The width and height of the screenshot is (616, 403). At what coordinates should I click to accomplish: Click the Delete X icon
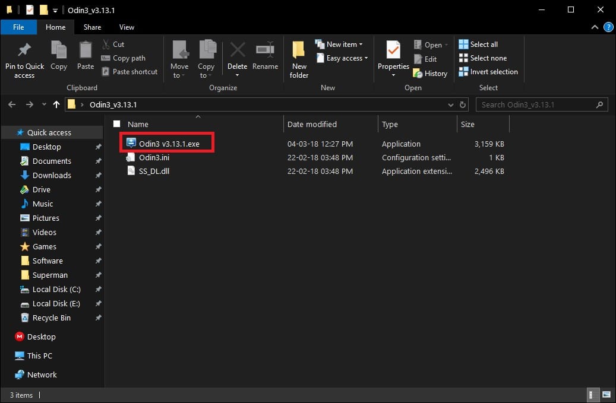coord(237,50)
